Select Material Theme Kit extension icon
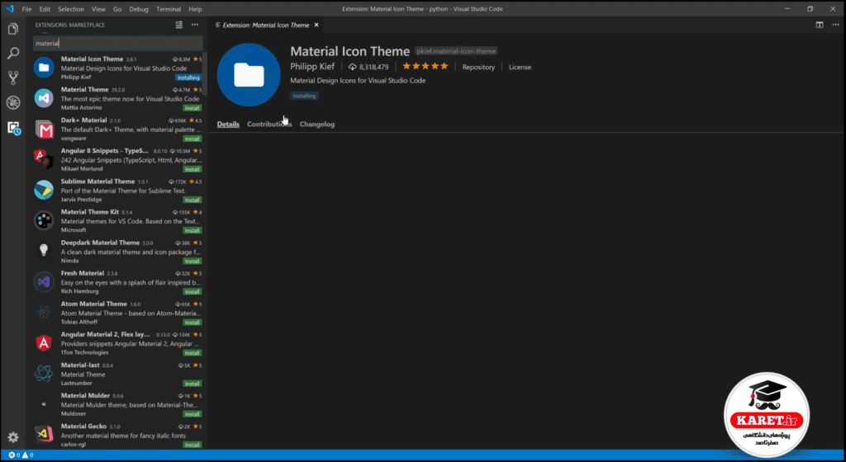The width and height of the screenshot is (846, 462). tap(44, 220)
